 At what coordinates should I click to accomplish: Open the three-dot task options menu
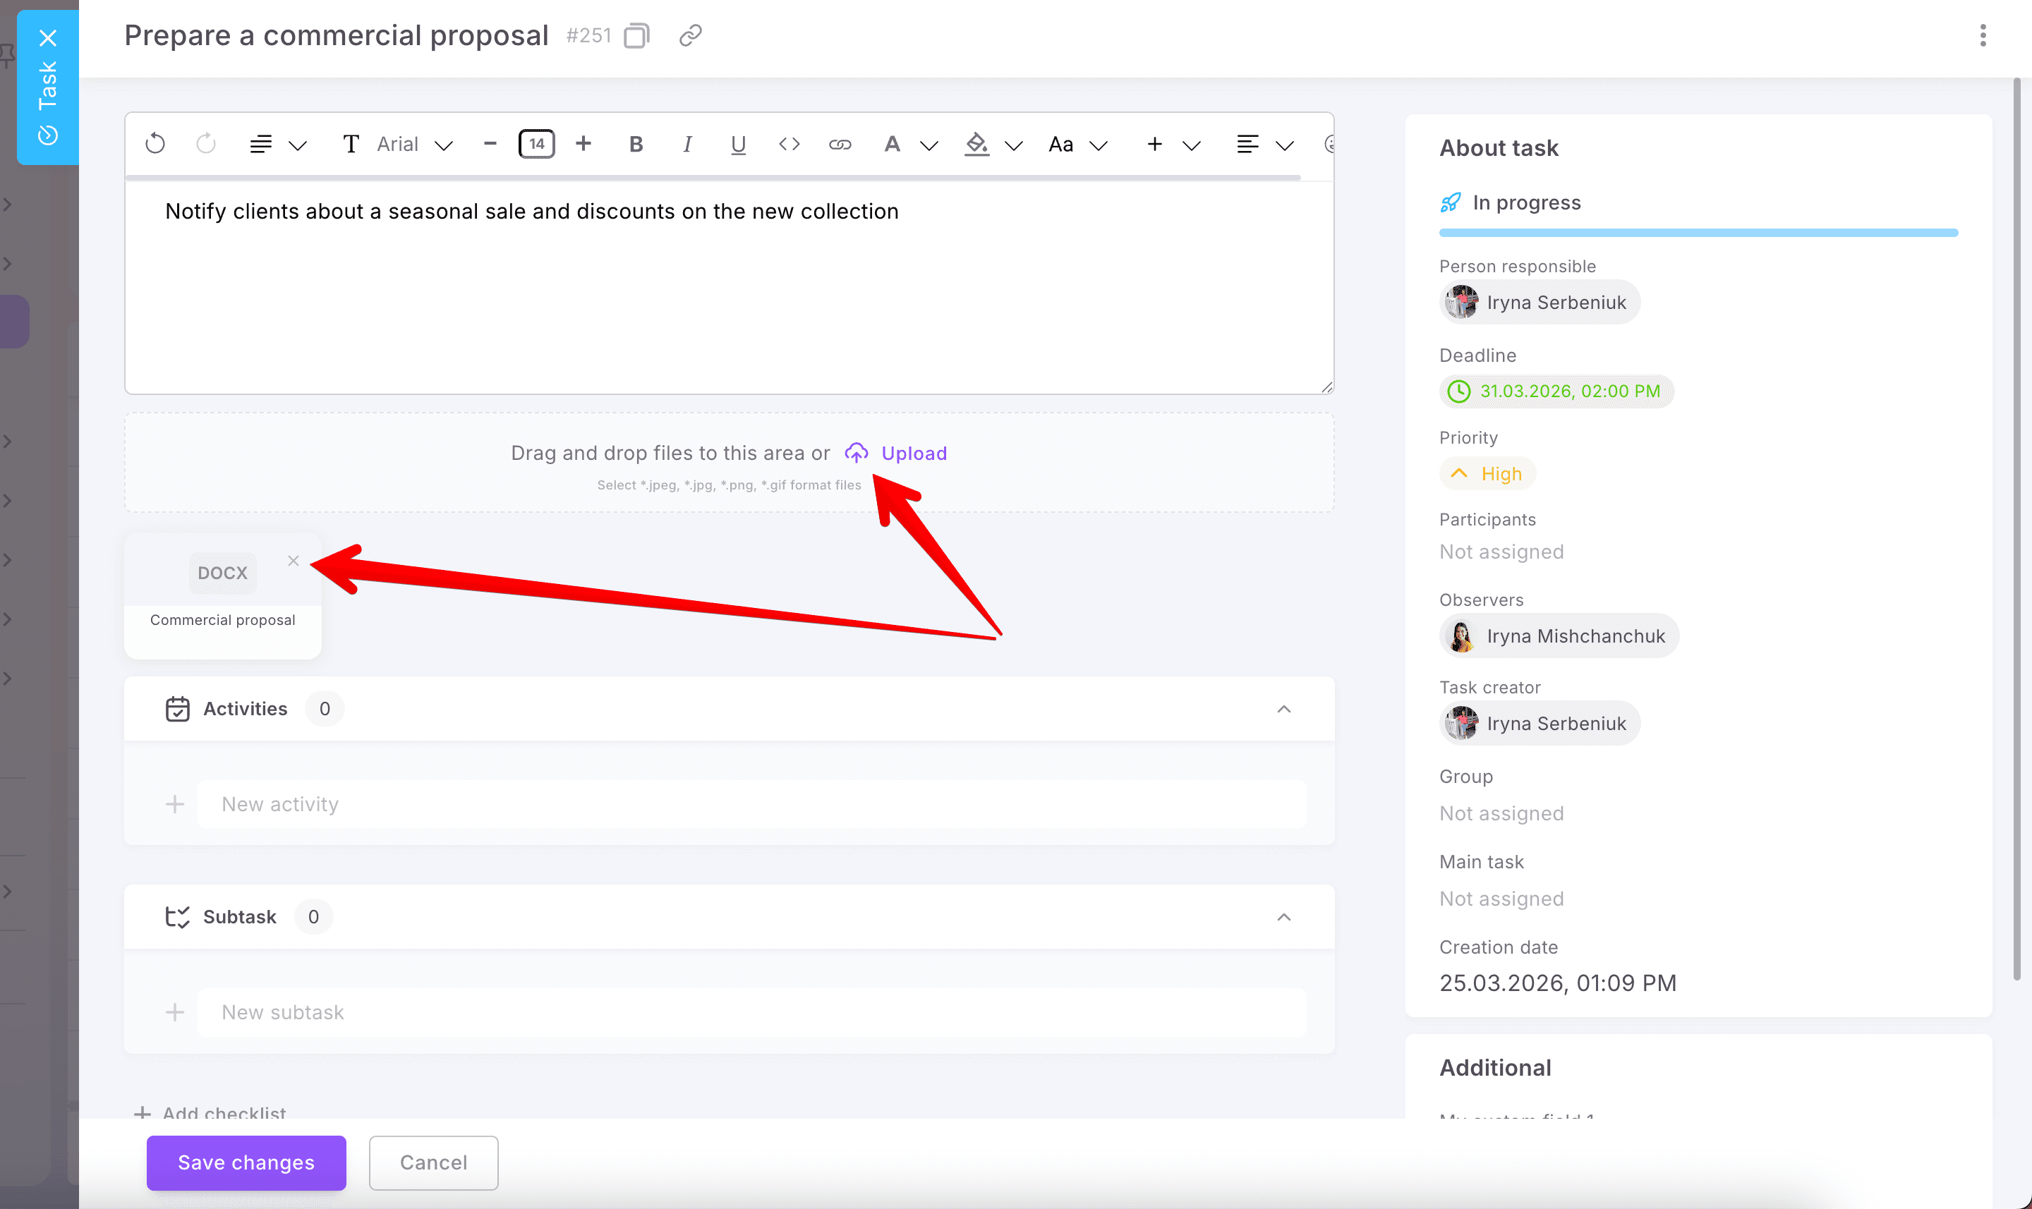(x=1983, y=36)
